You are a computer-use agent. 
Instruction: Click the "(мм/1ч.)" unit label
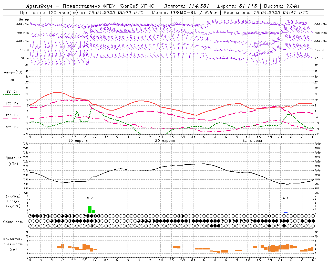pos(13,206)
